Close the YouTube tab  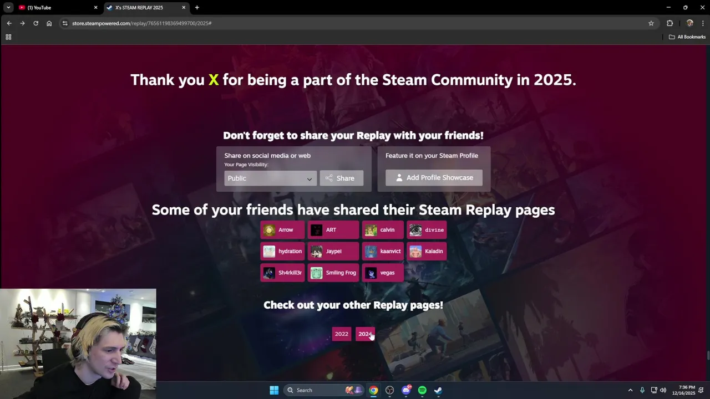pos(95,8)
